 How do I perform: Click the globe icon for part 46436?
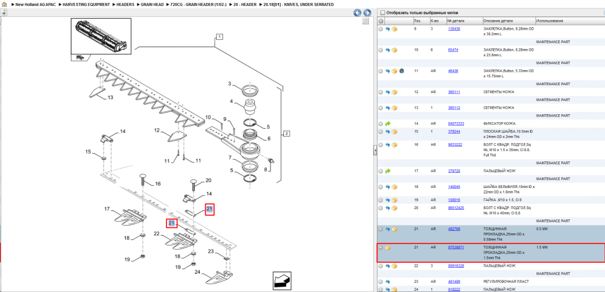point(401,71)
